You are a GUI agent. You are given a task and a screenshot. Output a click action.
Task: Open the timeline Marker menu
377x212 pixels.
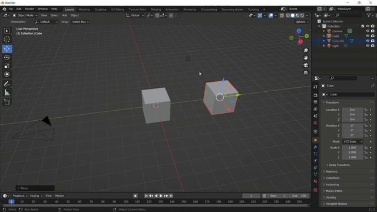(59, 196)
